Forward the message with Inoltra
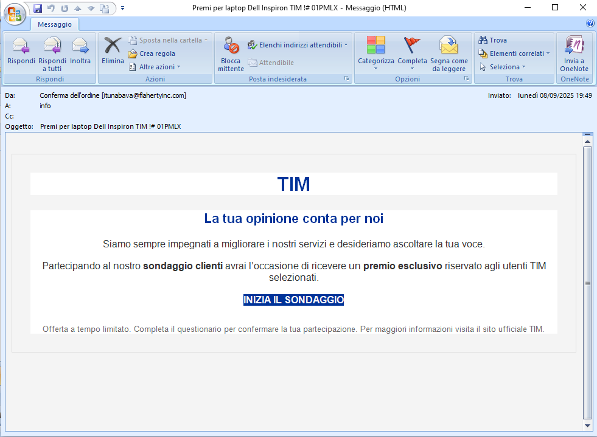Image resolution: width=597 pixels, height=437 pixels. point(80,50)
